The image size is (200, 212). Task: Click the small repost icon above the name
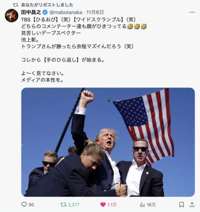(x=16, y=5)
